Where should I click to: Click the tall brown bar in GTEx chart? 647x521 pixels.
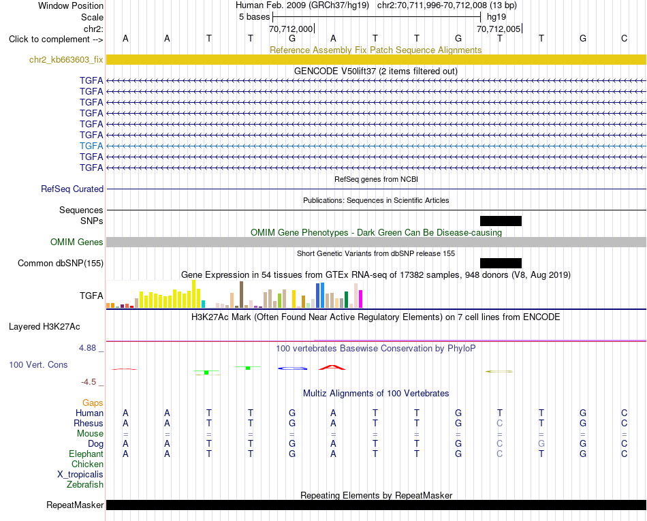(241, 294)
